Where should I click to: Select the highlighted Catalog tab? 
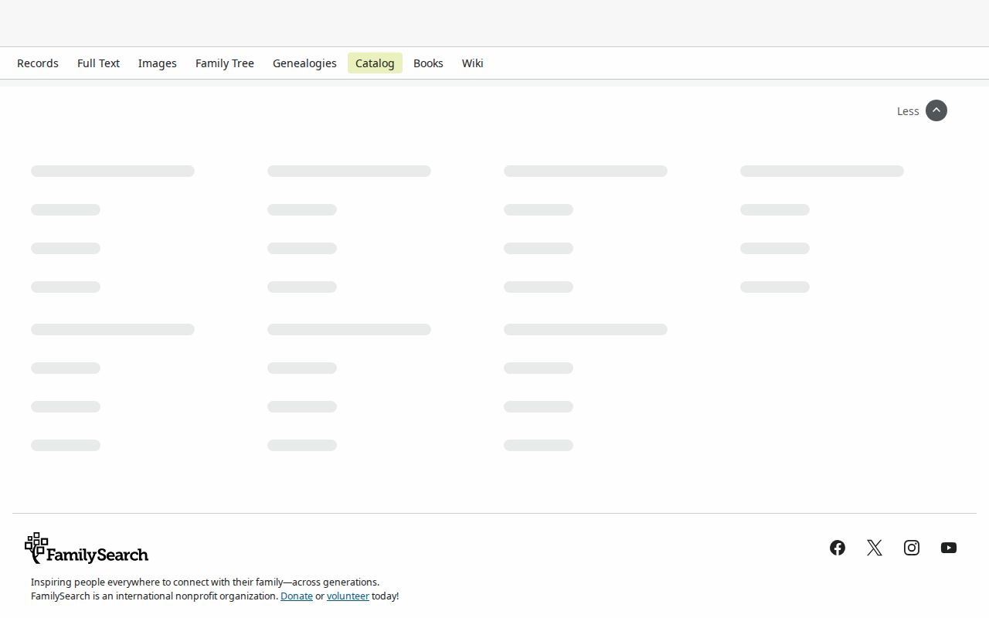click(375, 63)
